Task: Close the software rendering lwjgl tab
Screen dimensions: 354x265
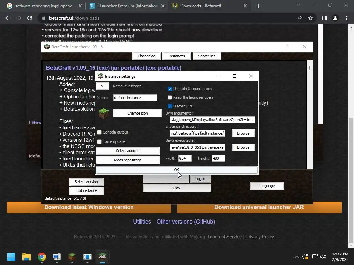Action: click(x=80, y=6)
